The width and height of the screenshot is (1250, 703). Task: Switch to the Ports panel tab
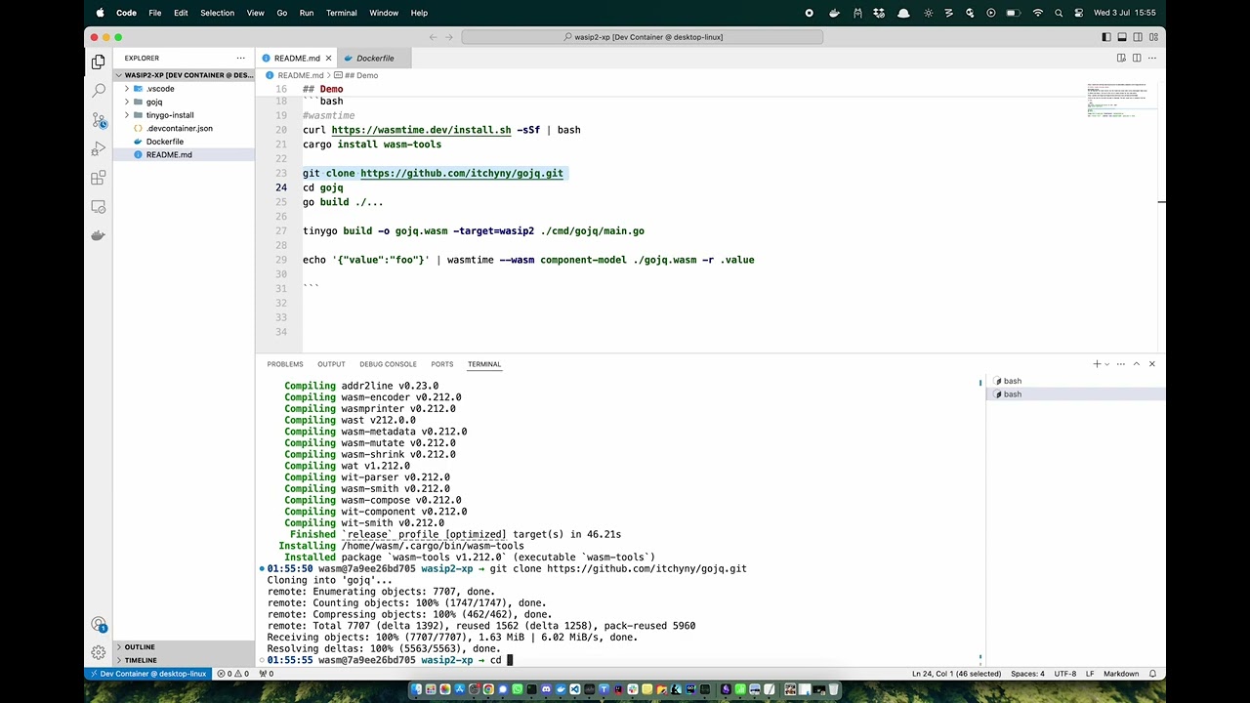click(442, 364)
